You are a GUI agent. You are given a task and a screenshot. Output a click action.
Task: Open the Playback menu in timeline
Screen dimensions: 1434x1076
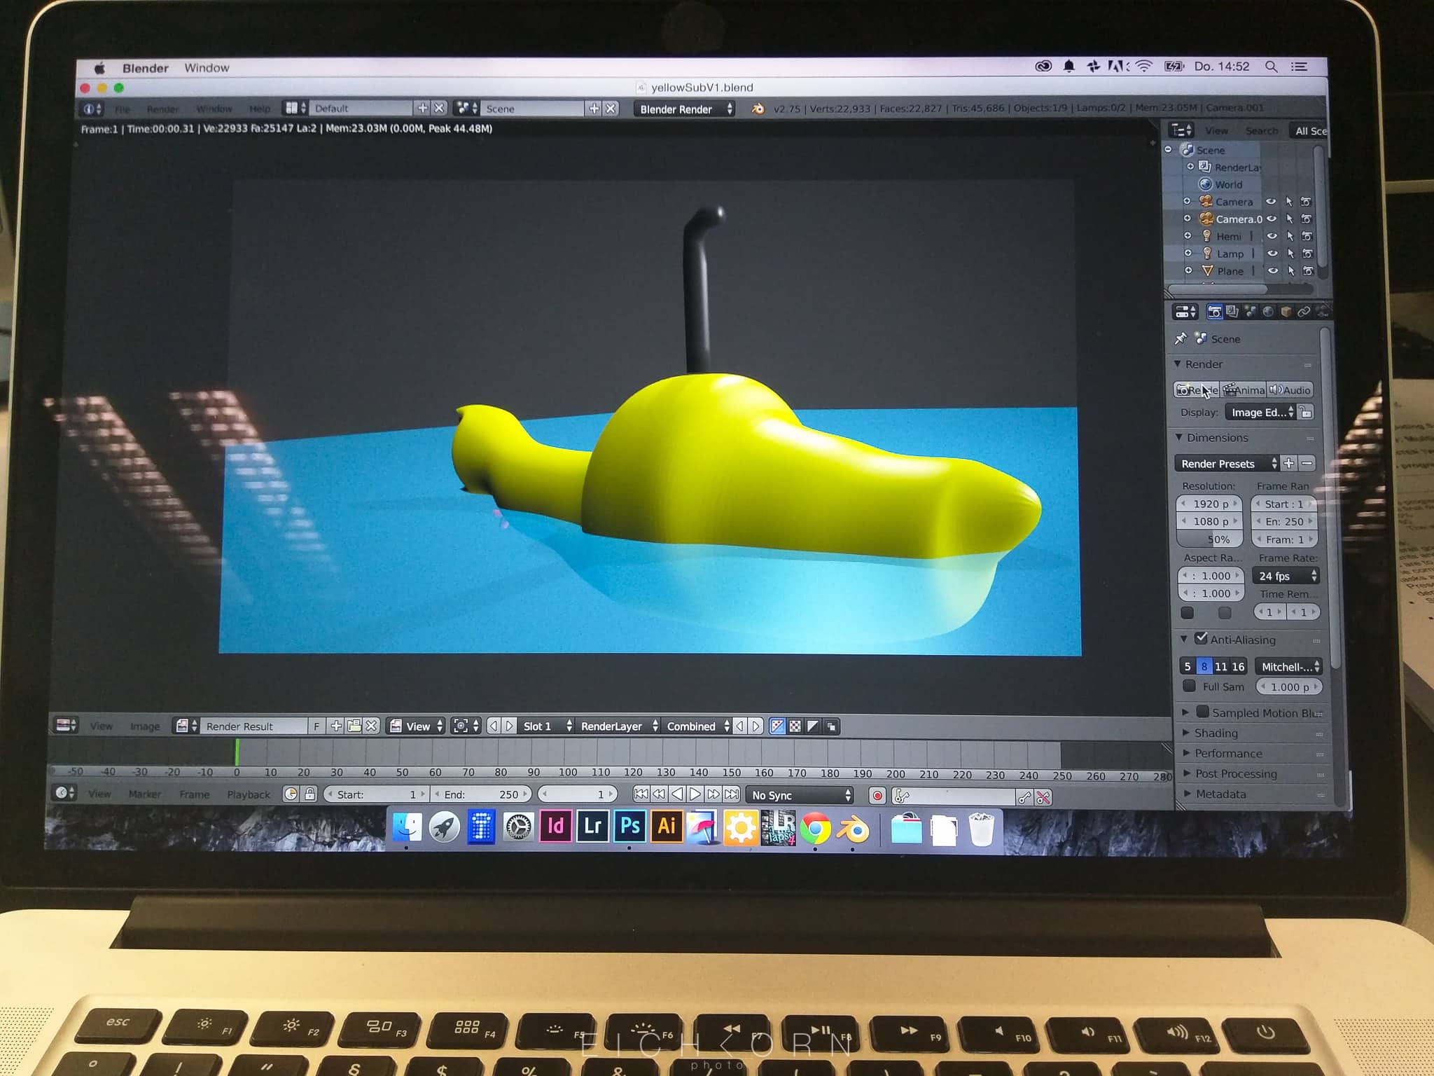248,794
